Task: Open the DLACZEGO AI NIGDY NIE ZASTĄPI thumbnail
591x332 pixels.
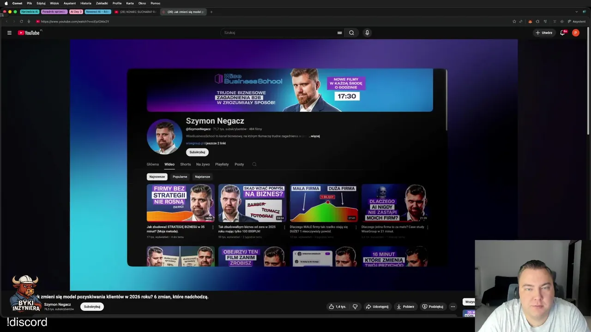Action: (395, 203)
